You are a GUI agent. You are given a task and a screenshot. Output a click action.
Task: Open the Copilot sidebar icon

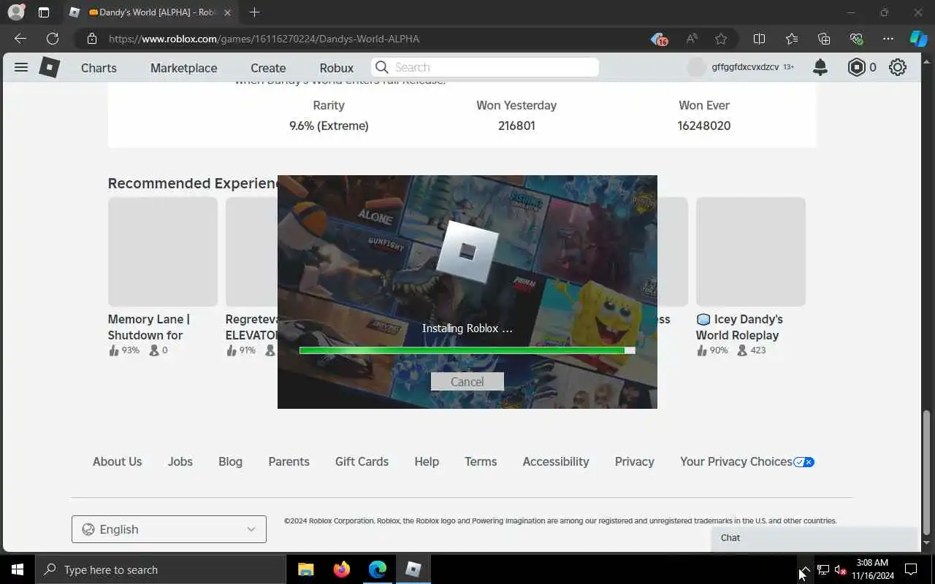point(918,39)
